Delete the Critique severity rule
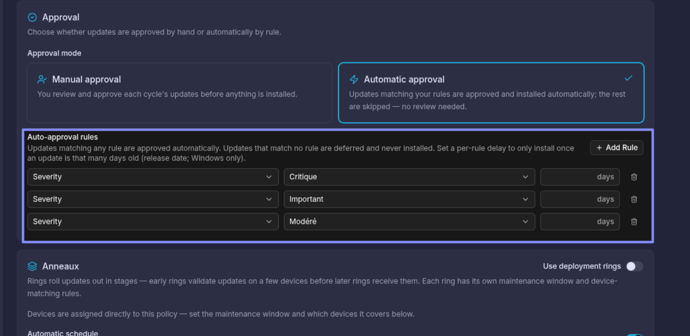This screenshot has width=690, height=336. click(x=634, y=177)
